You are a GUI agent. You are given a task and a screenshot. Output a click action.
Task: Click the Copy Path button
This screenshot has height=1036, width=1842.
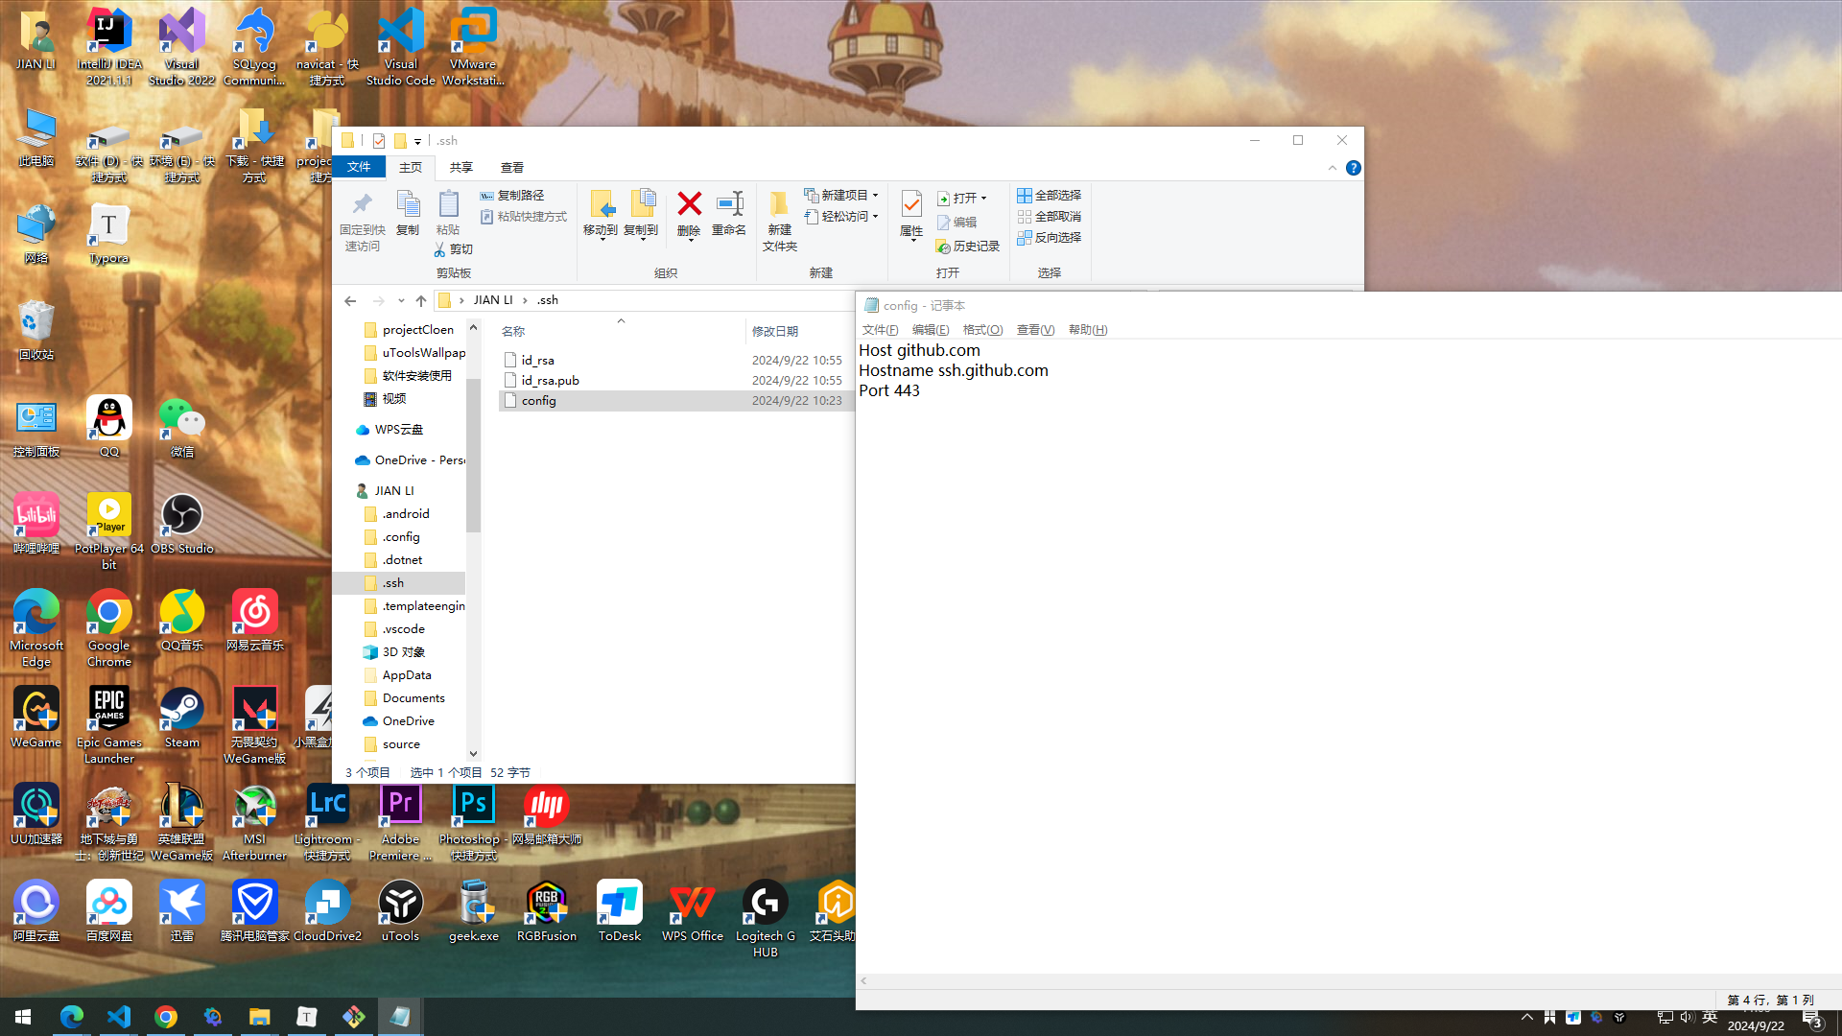513,196
